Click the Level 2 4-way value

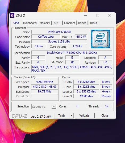(106, 91)
